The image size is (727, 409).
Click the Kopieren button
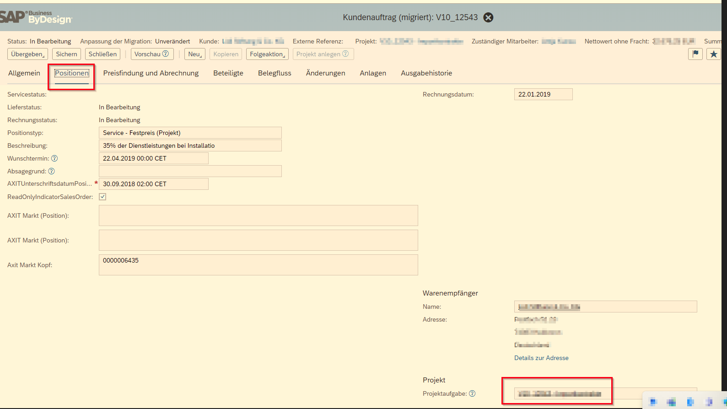coord(226,54)
